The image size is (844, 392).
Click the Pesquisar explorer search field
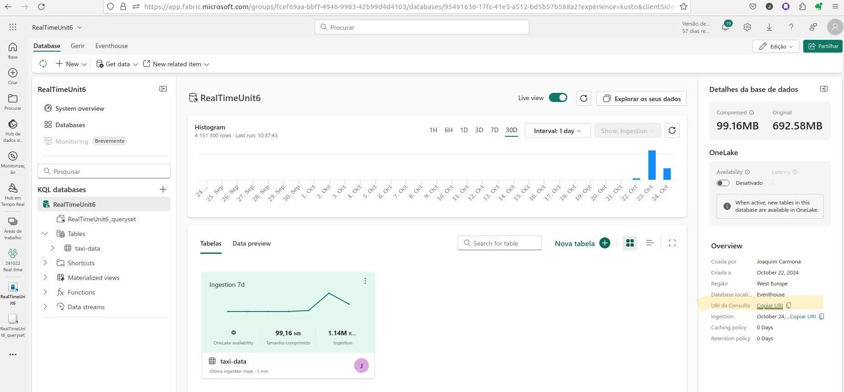tap(104, 171)
